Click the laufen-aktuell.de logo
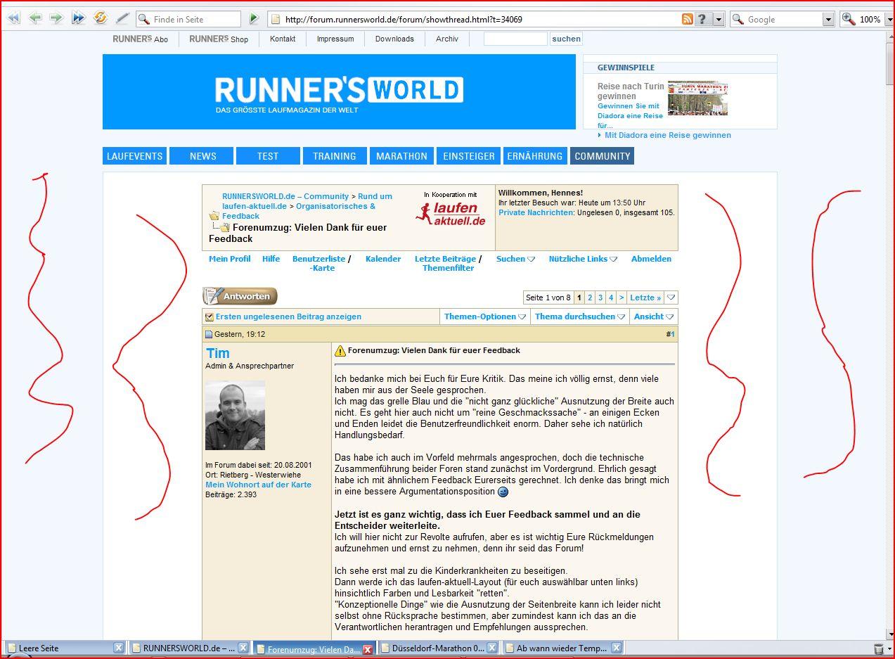Screen dimensions: 895x659 tap(450, 213)
